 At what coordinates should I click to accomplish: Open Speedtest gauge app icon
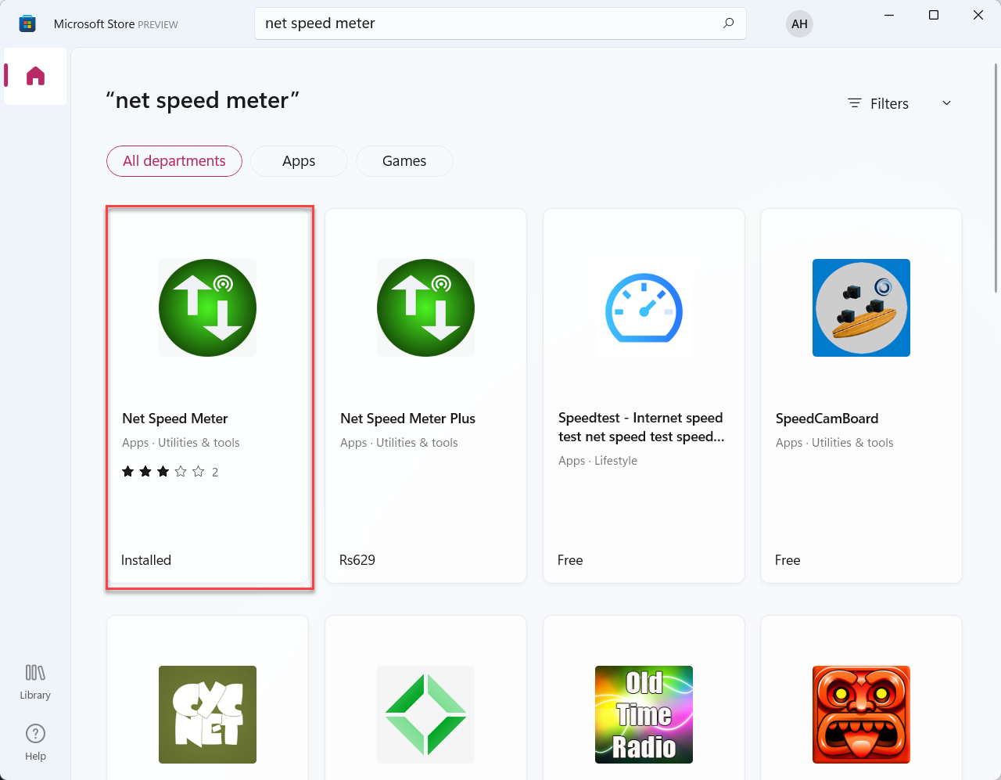(x=644, y=307)
